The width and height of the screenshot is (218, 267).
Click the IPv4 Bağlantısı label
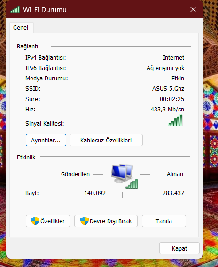pyautogui.click(x=46, y=58)
